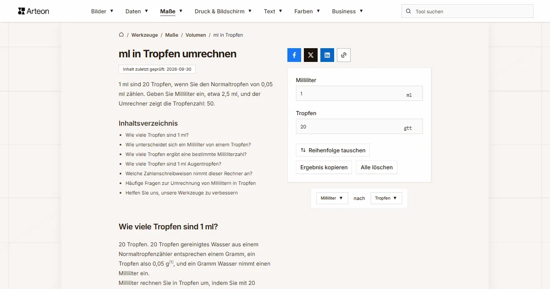Image resolution: width=550 pixels, height=289 pixels.
Task: Jump to '1 ml Augentropfen' section
Action: [x=173, y=164]
